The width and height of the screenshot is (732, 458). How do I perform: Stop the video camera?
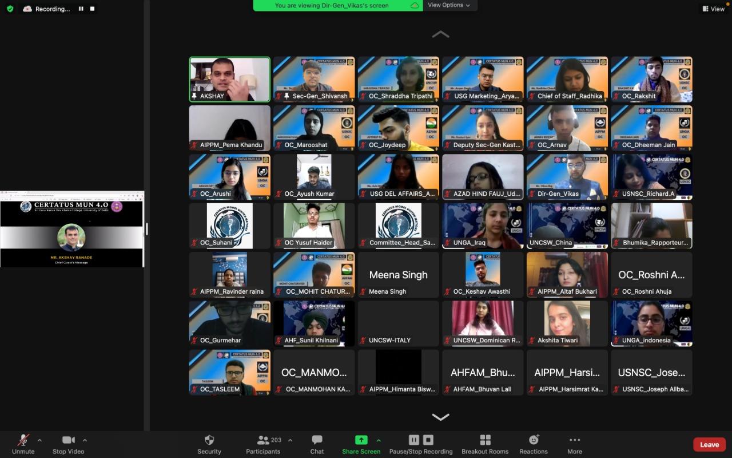click(68, 440)
